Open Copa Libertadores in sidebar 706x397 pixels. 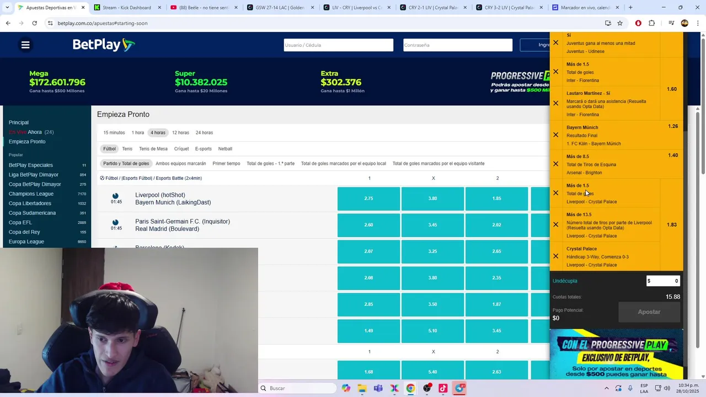pos(30,203)
